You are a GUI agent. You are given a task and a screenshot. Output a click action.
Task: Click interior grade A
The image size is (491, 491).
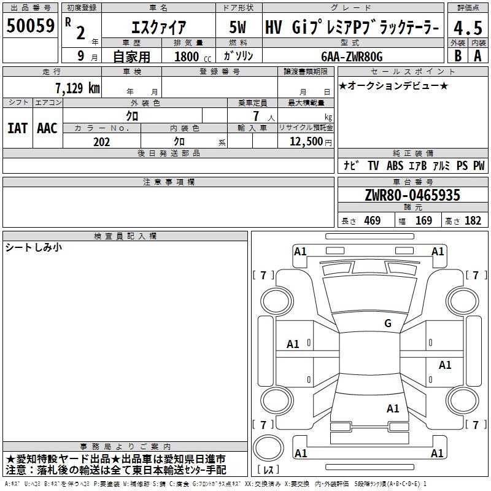point(477,56)
